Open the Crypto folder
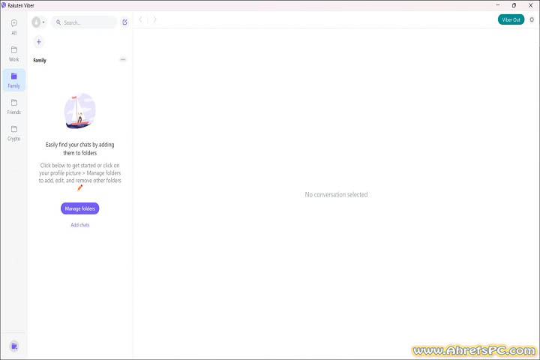540x360 pixels. coord(13,133)
